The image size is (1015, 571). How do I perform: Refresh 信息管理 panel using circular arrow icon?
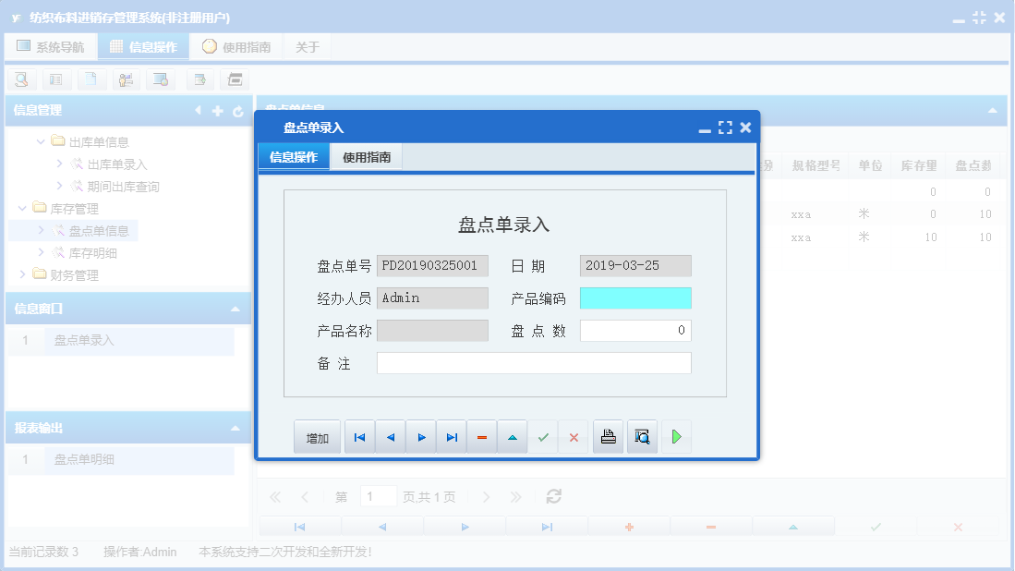236,110
